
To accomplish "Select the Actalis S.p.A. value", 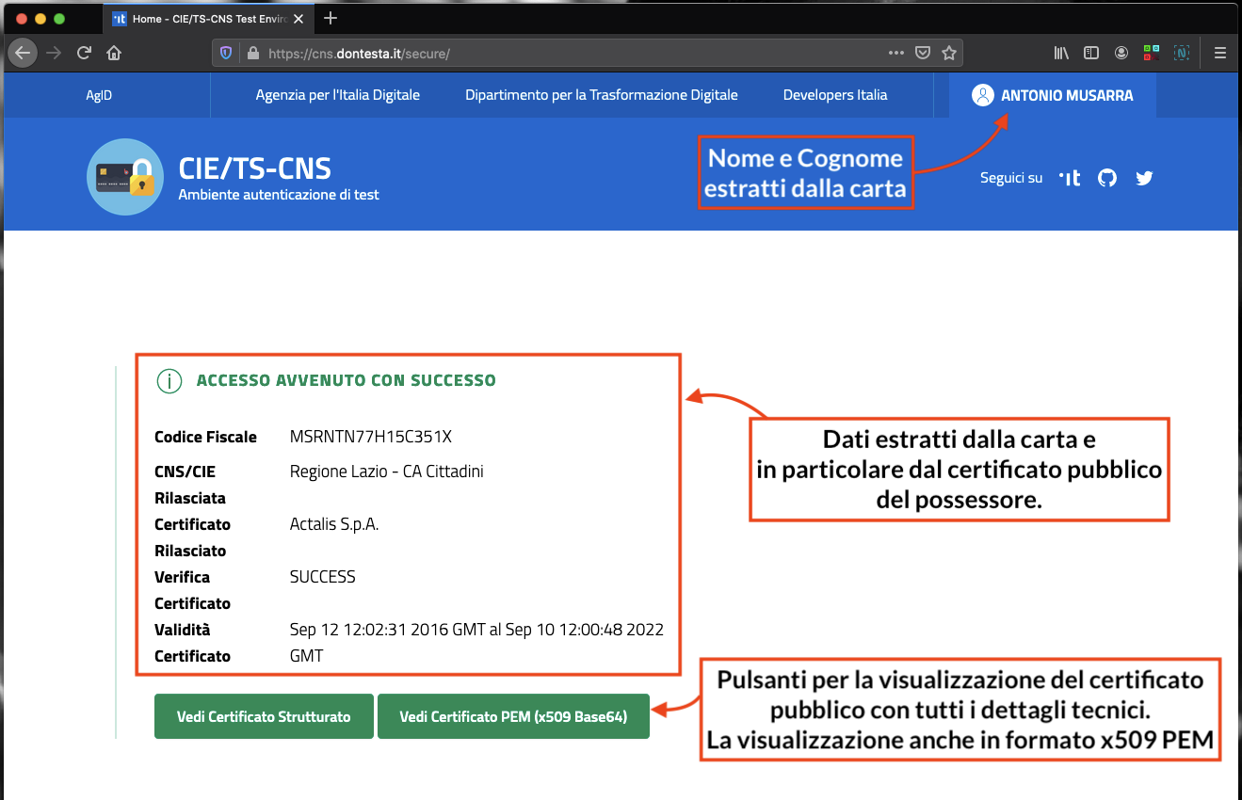I will pyautogui.click(x=334, y=524).
